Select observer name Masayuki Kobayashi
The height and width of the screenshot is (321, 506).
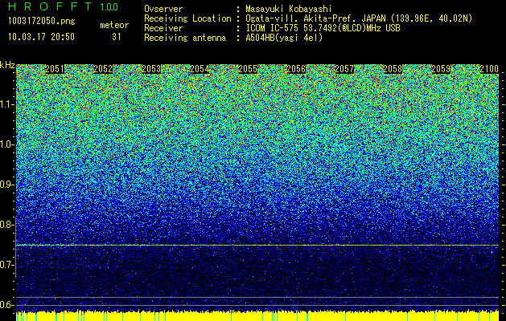(289, 9)
